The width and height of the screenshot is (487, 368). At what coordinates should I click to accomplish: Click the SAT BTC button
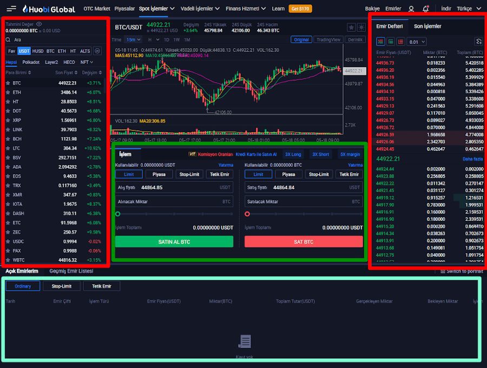[x=304, y=241]
